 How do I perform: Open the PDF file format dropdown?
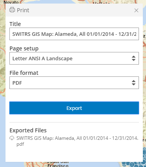click(74, 83)
